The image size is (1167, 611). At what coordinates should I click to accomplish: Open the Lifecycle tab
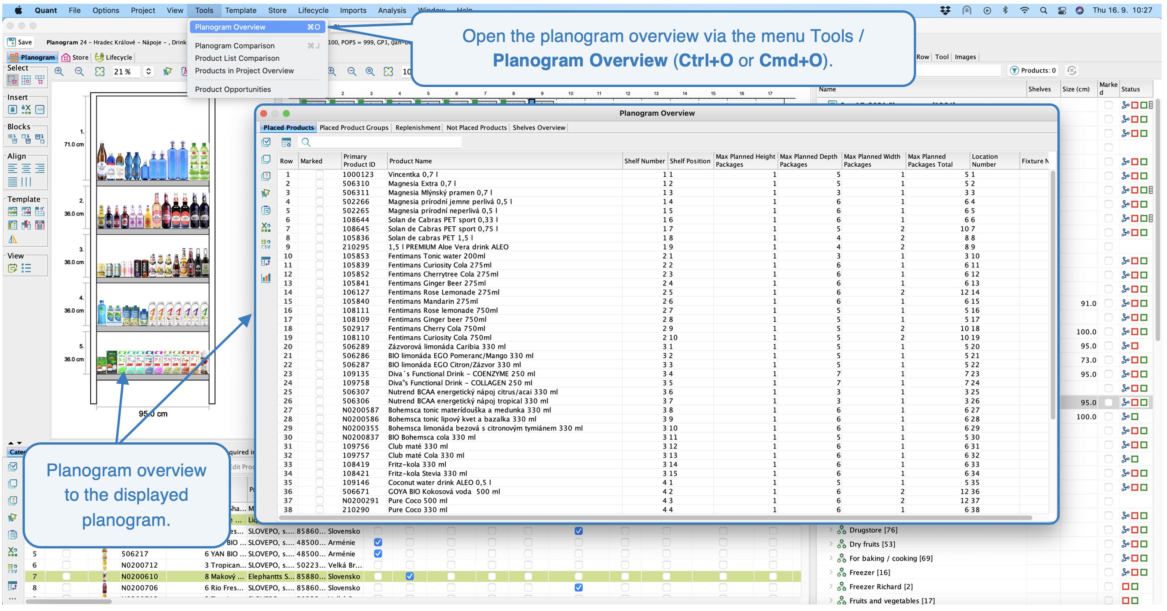coord(114,57)
